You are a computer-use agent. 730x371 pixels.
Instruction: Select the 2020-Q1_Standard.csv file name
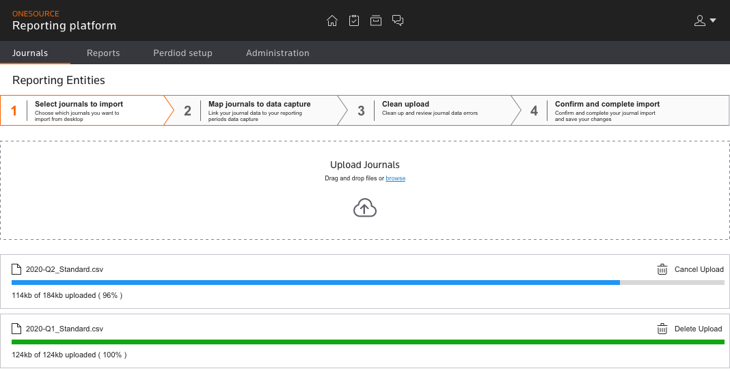[64, 329]
